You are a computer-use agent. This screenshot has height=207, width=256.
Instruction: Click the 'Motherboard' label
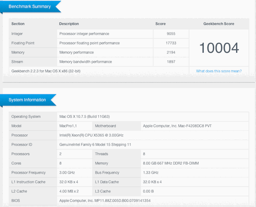coord(106,126)
